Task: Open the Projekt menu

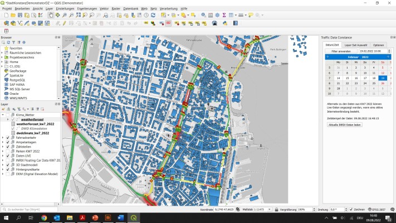Action: pos(7,8)
